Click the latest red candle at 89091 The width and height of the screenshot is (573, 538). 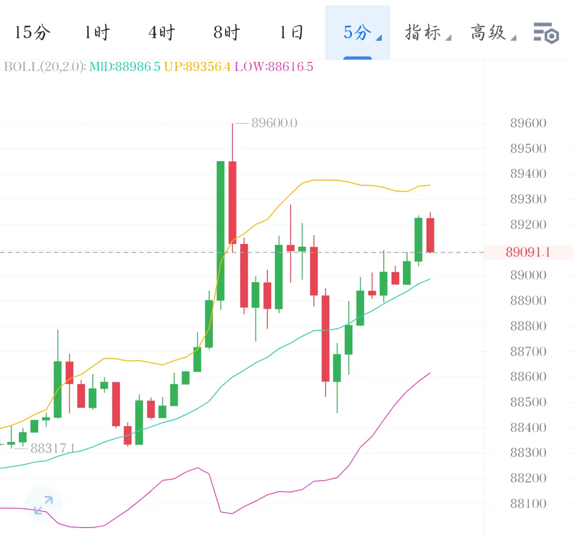pyautogui.click(x=430, y=235)
